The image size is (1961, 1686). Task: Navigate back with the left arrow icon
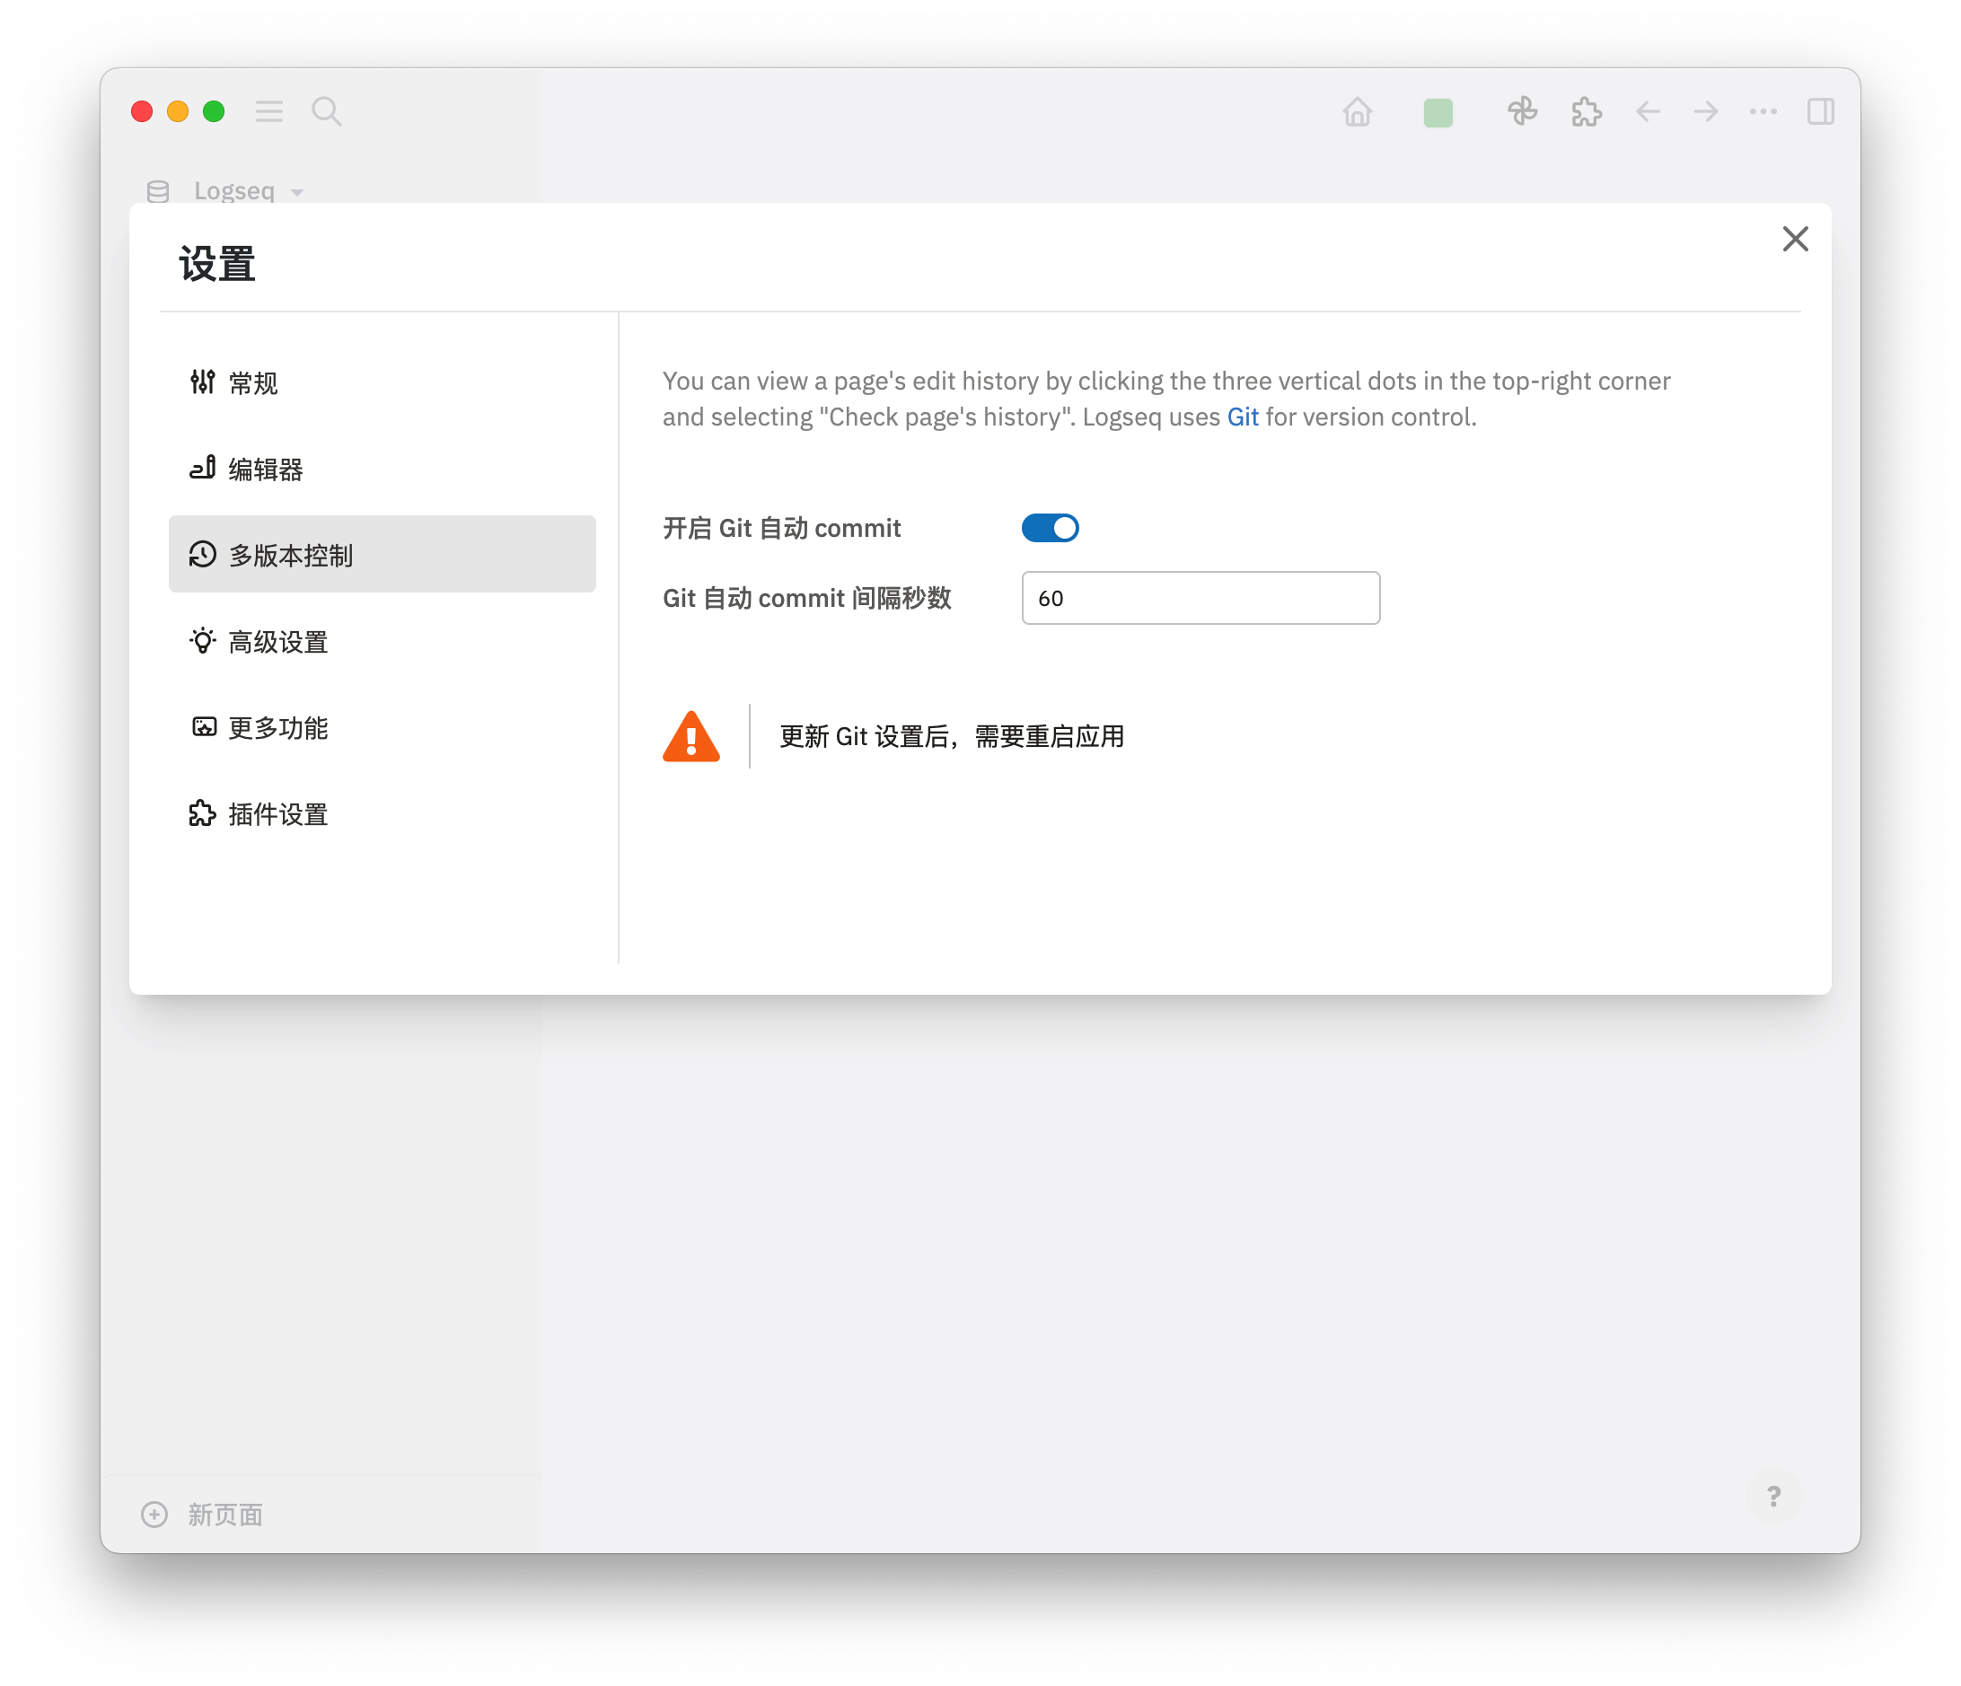pos(1647,111)
